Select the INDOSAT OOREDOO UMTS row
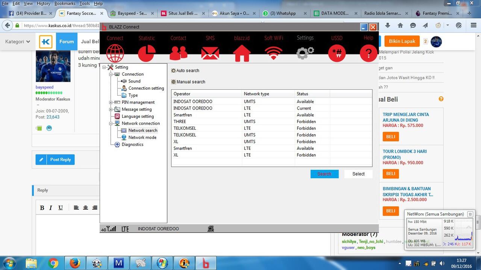Image resolution: width=481 pixels, height=270 pixels. click(x=272, y=102)
